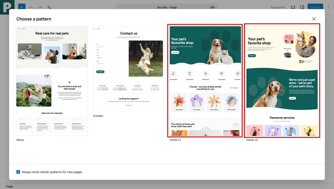Image resolution: width=334 pixels, height=189 pixels.
Task: Click the Publish button
Action: coord(315,7)
